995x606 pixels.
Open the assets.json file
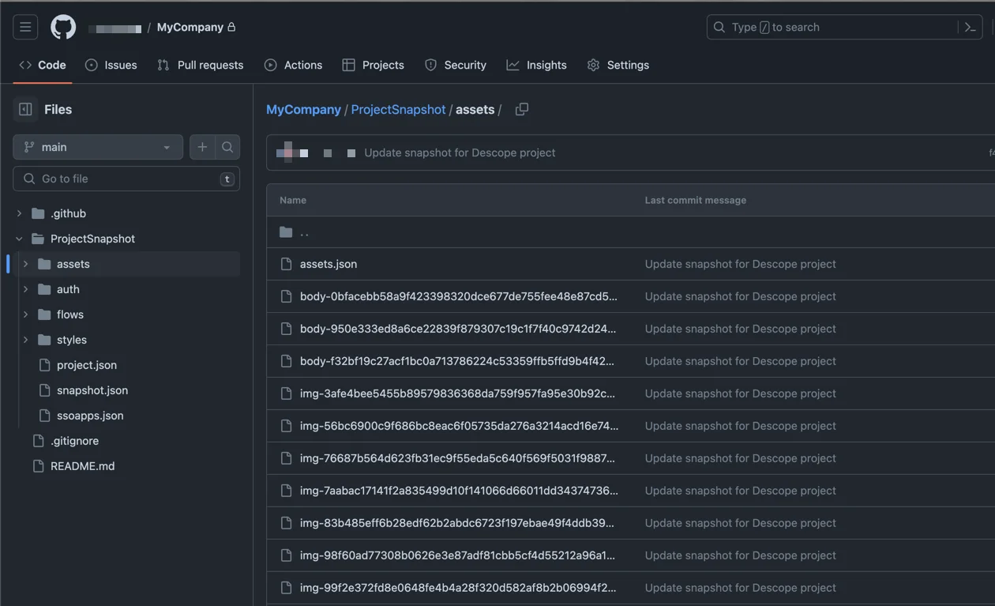(329, 263)
